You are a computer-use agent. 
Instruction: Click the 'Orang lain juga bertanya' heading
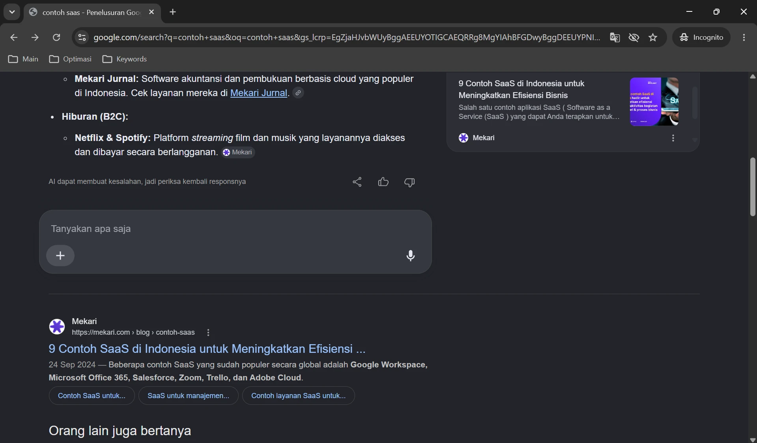pyautogui.click(x=120, y=431)
